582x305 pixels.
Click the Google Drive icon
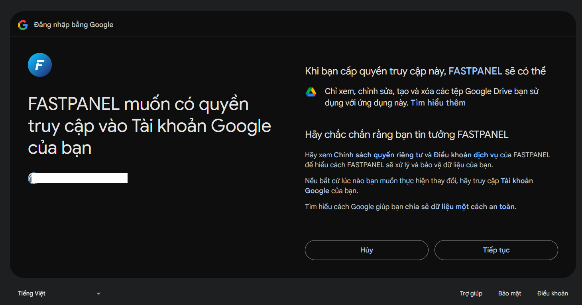click(311, 92)
